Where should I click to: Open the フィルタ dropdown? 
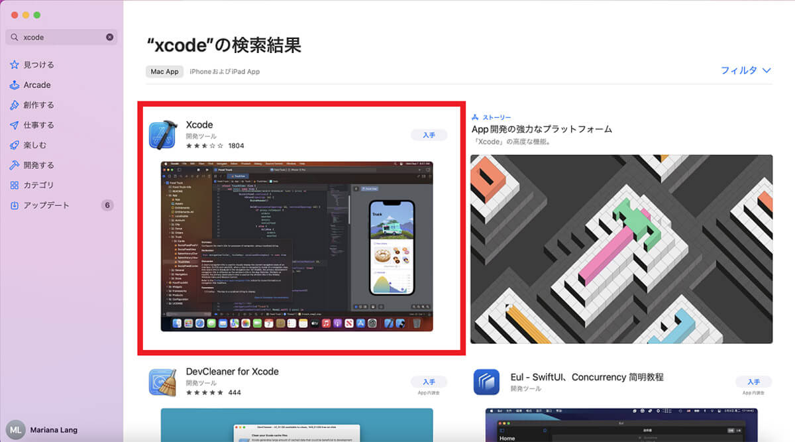click(x=746, y=70)
